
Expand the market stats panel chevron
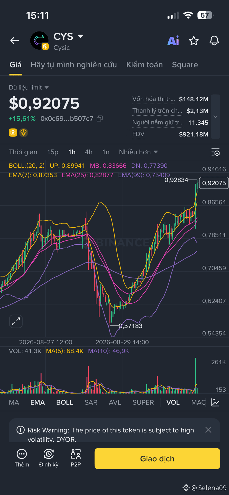215,117
